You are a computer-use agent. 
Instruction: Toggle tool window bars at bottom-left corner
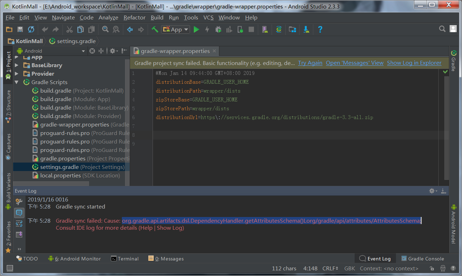pos(10,269)
